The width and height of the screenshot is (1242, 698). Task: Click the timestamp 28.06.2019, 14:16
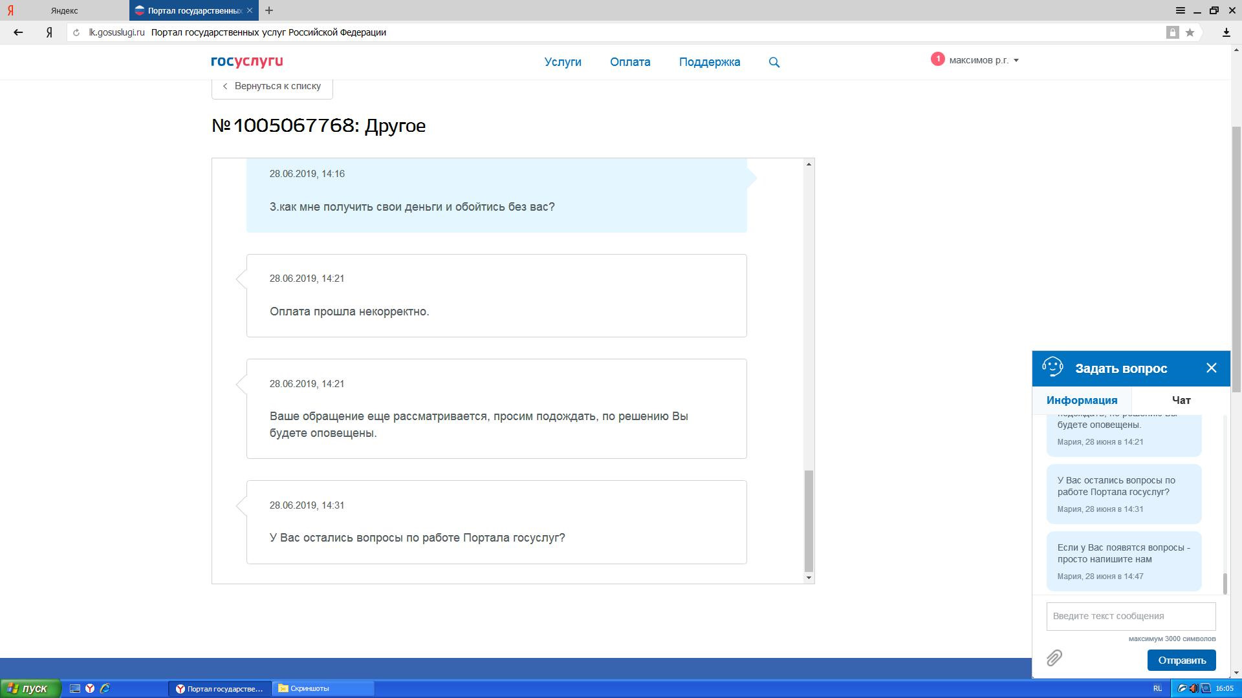click(307, 174)
